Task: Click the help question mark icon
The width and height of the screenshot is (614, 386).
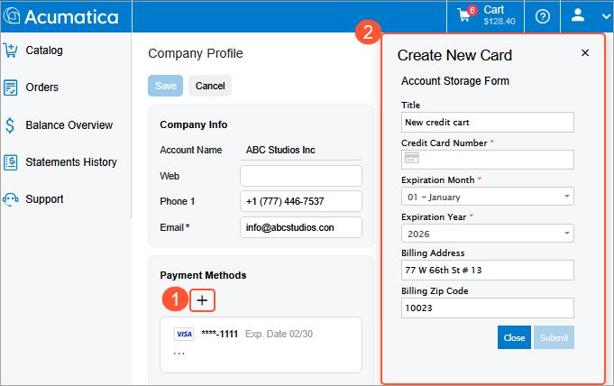Action: [x=543, y=16]
